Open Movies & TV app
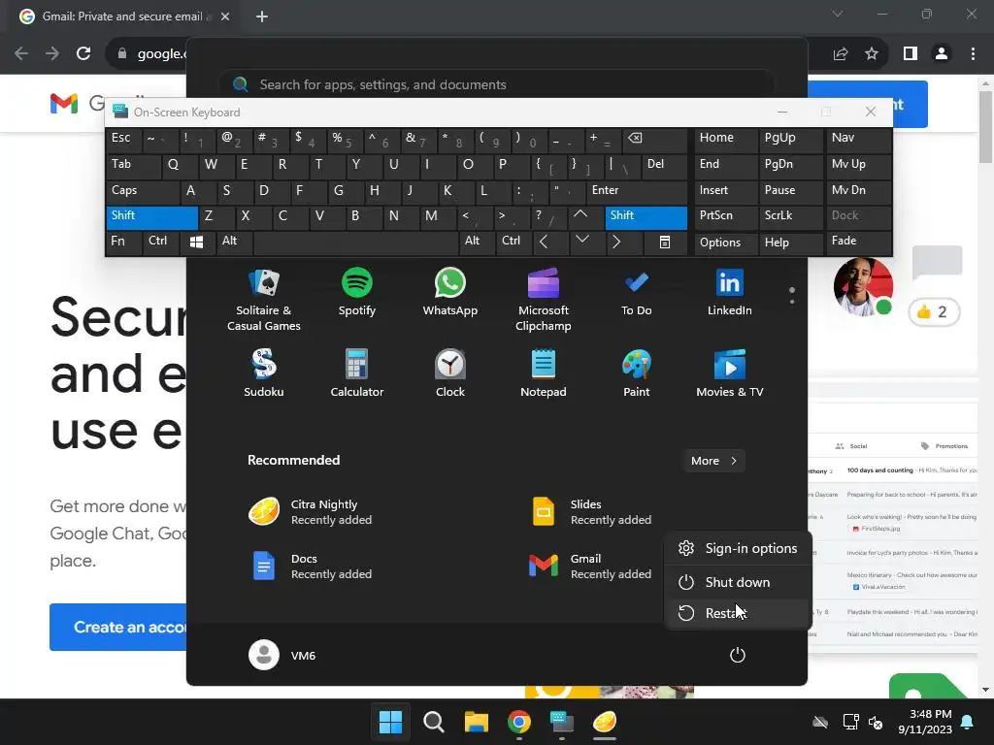Screen dimensions: 994x745 (x=730, y=373)
